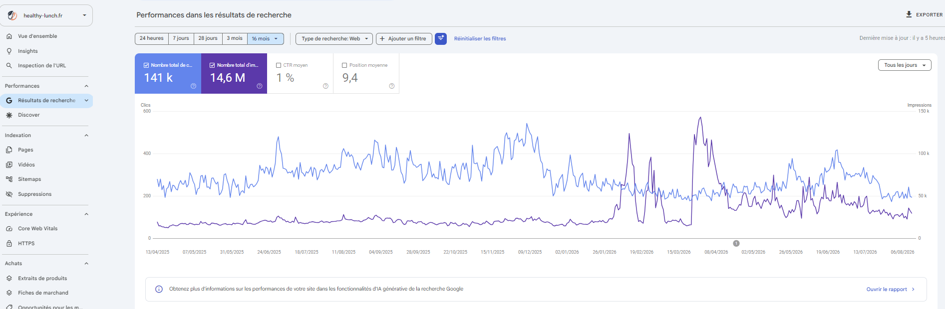Select the 28 jours date tab

[x=208, y=38]
